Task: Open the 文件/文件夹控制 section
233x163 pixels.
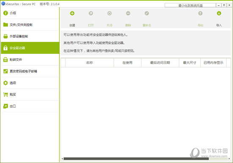Action: [x=30, y=25]
